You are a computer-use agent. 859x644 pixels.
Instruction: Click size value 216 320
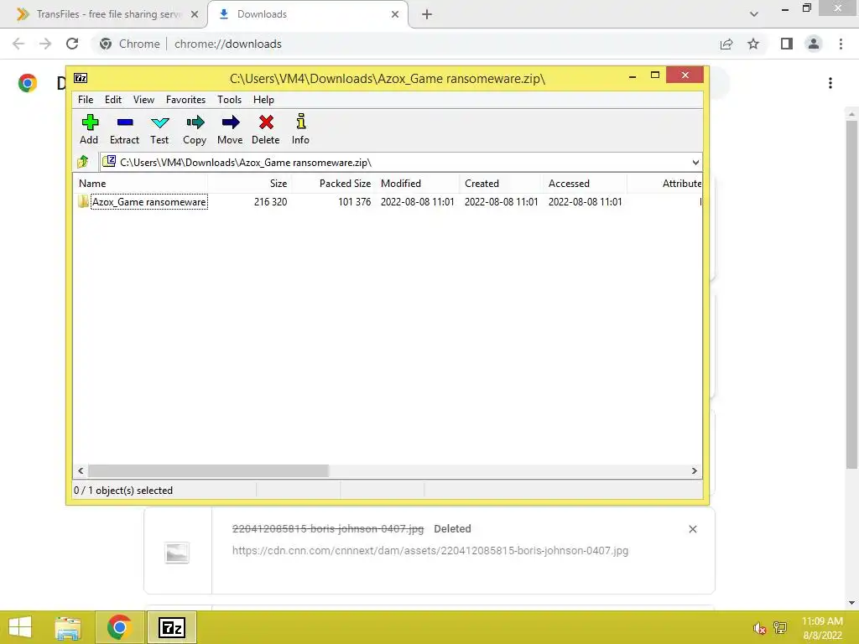(271, 201)
